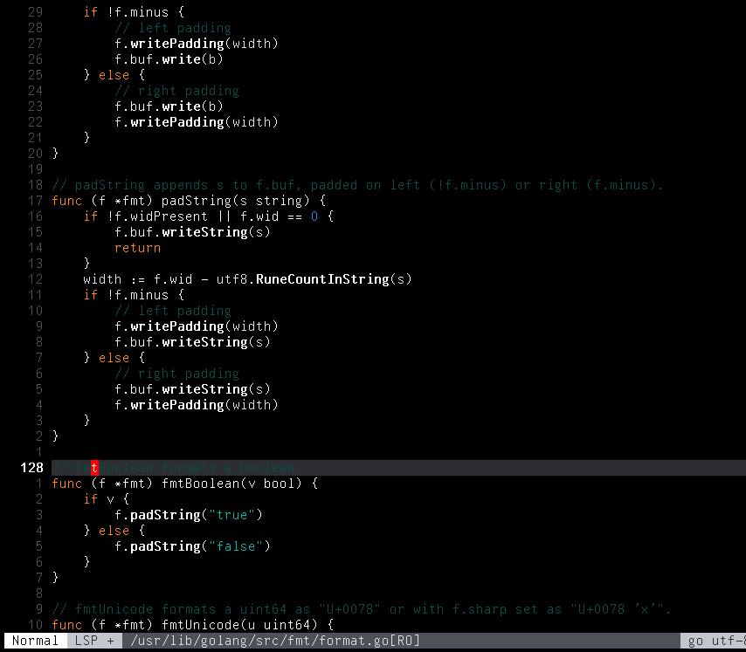Click padString in its func declaration
746x652 pixels.
click(x=197, y=201)
